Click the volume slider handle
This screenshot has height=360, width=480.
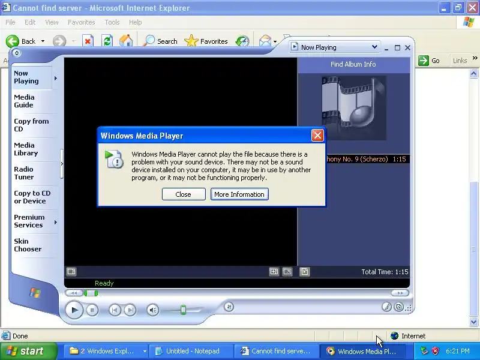click(x=183, y=310)
